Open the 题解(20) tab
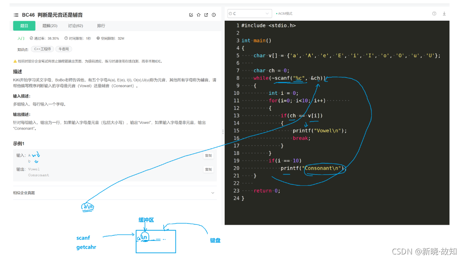This screenshot has height=259, width=463. (50, 26)
